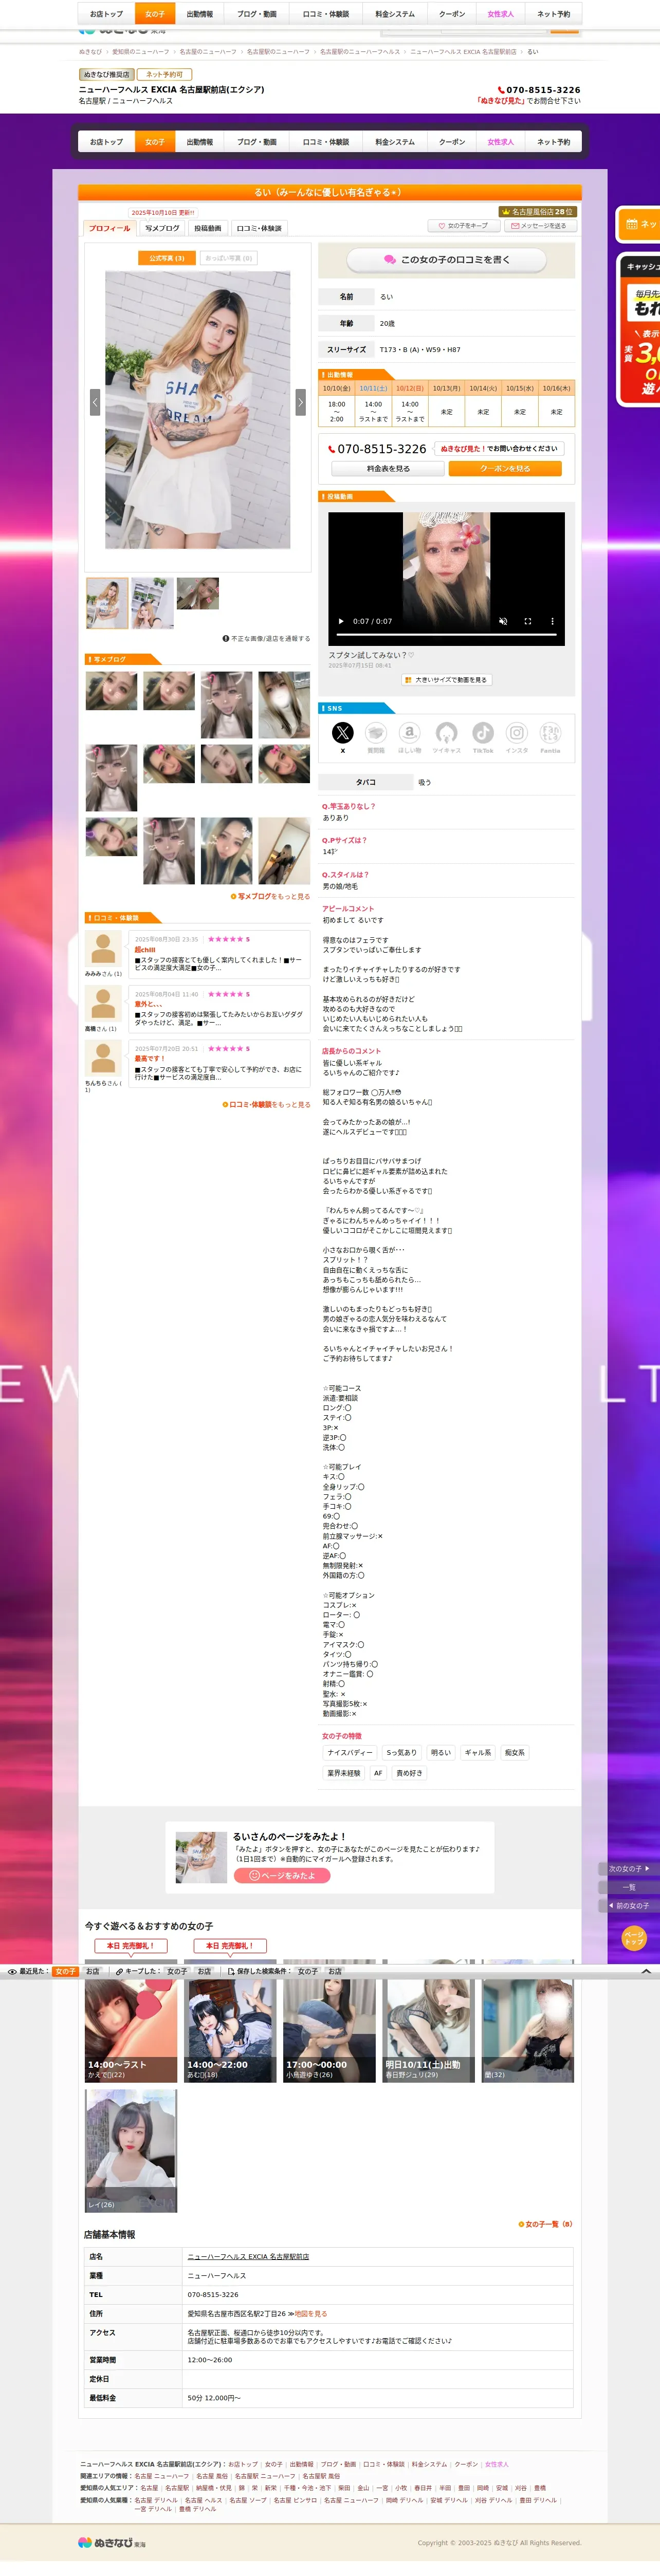Open the 最高です！ review by ちんちろさん
The image size is (660, 2576).
point(220,1063)
